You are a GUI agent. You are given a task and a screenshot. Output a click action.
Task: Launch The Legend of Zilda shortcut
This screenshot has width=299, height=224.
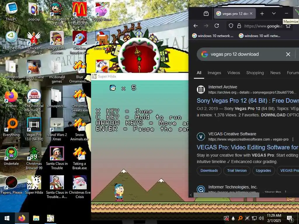57,13
